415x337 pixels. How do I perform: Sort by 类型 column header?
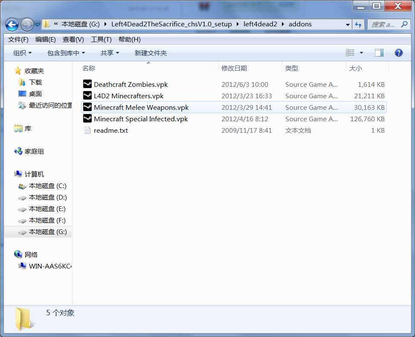coord(292,69)
